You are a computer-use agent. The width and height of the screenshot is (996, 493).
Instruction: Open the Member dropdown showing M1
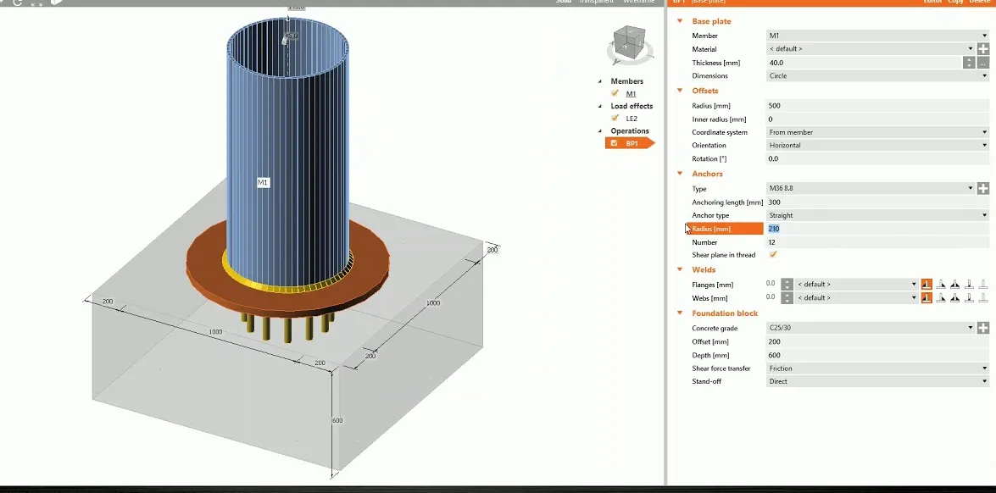coord(877,36)
